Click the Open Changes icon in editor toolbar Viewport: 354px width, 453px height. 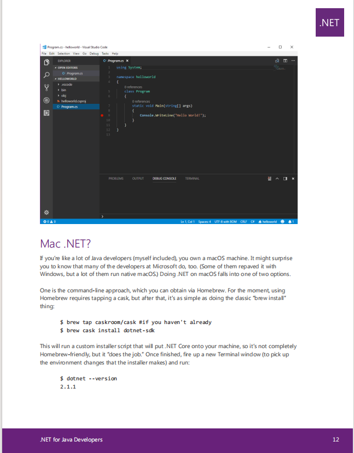[x=277, y=61]
